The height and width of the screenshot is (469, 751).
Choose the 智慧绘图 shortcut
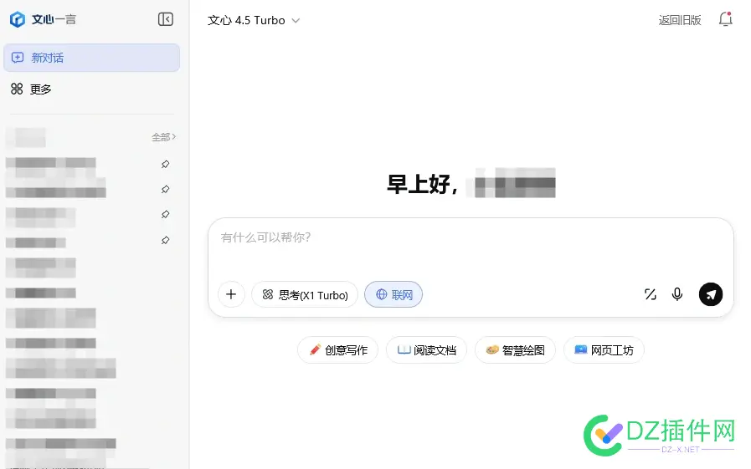pyautogui.click(x=515, y=350)
